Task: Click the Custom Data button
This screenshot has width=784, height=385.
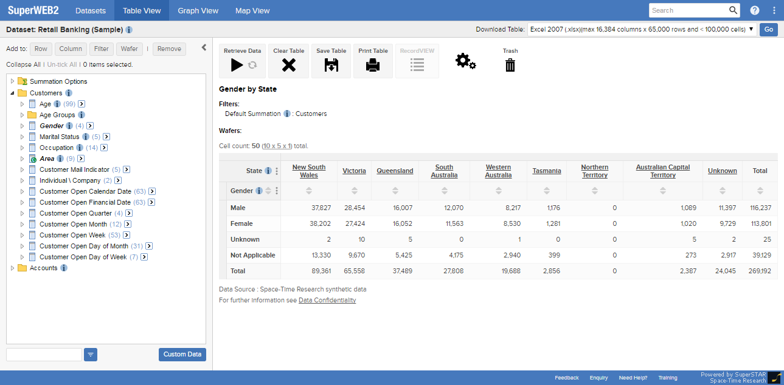Action: [182, 355]
